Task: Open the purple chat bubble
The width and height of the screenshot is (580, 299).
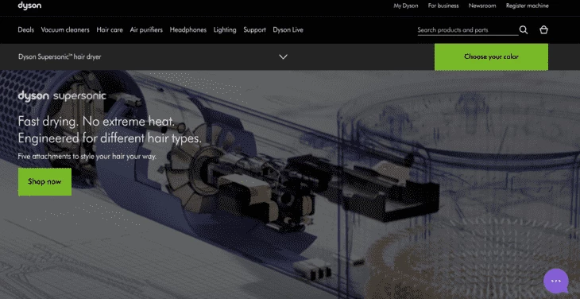Action: [556, 281]
